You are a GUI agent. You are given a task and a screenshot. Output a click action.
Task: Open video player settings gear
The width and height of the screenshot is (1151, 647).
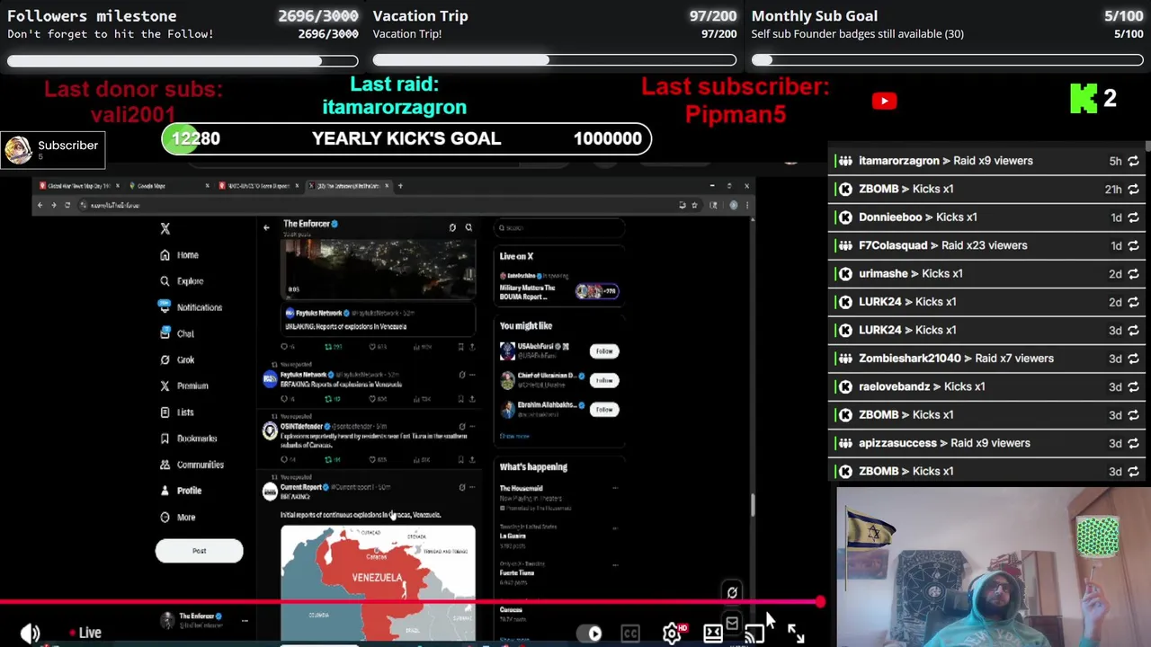[x=672, y=633]
